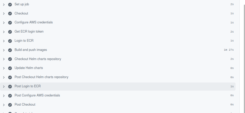Expand the Update Helm charts chevron
Screen dimensions: 245x113
tap(4, 68)
